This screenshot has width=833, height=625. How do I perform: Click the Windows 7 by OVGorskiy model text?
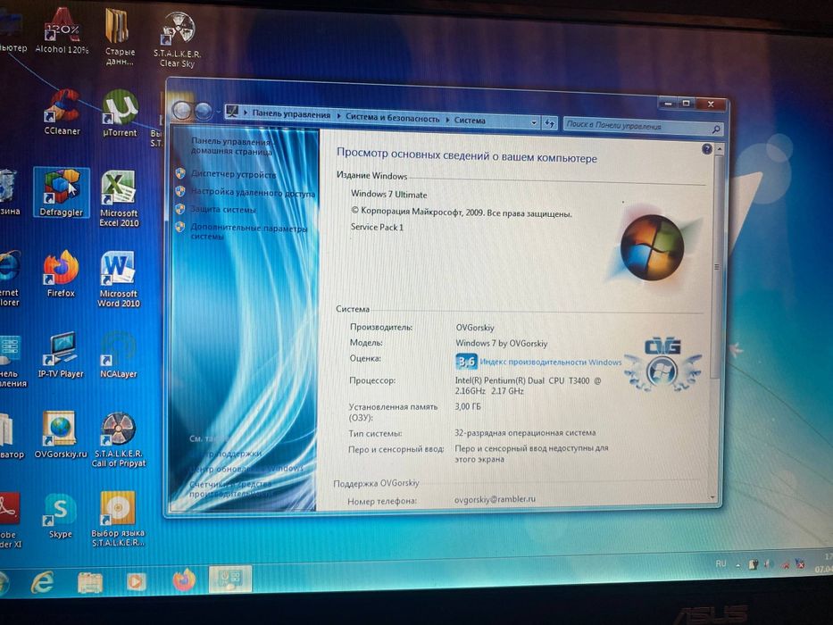point(502,344)
